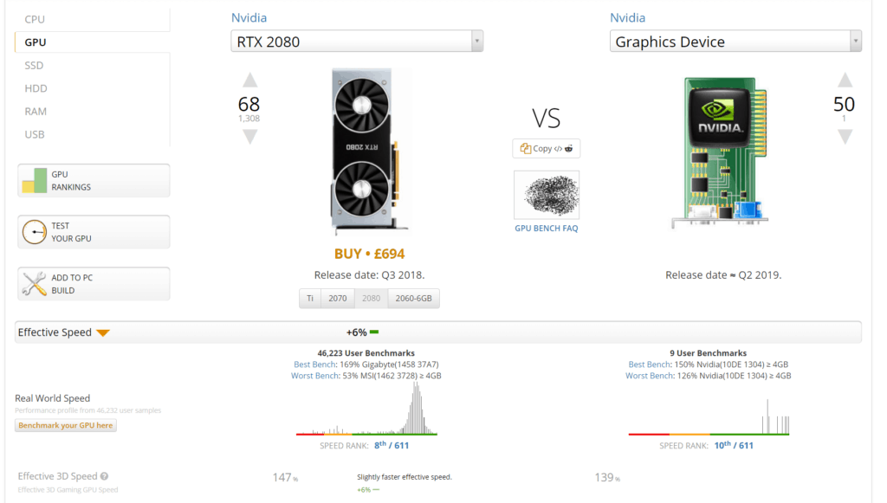Click the help icon beside Effective 3D Speed
The image size is (887, 503).
105,476
